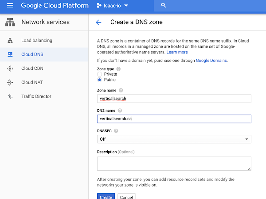Expand the DNSSEC dropdown set to Off

174,139
